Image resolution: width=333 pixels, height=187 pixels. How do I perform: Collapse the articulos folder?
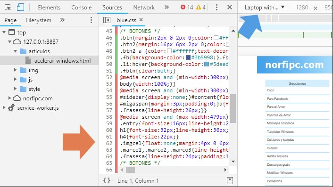15,51
